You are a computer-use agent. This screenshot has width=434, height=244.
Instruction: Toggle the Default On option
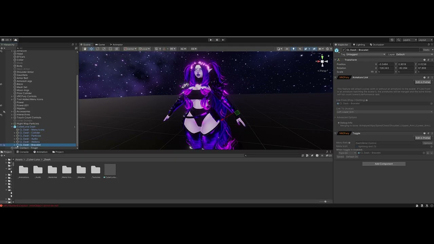click(352, 157)
